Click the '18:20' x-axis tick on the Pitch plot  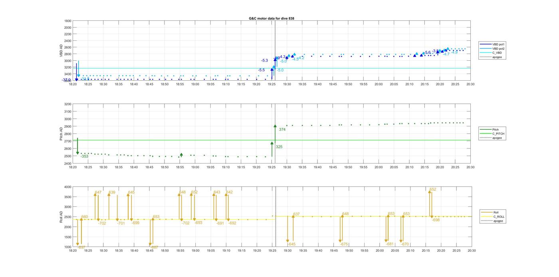[x=73, y=167]
